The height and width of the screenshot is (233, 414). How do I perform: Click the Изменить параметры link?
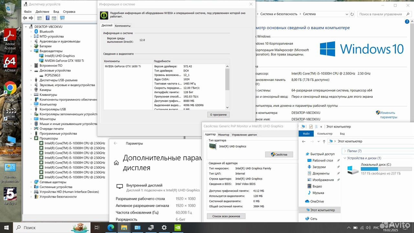point(388,115)
